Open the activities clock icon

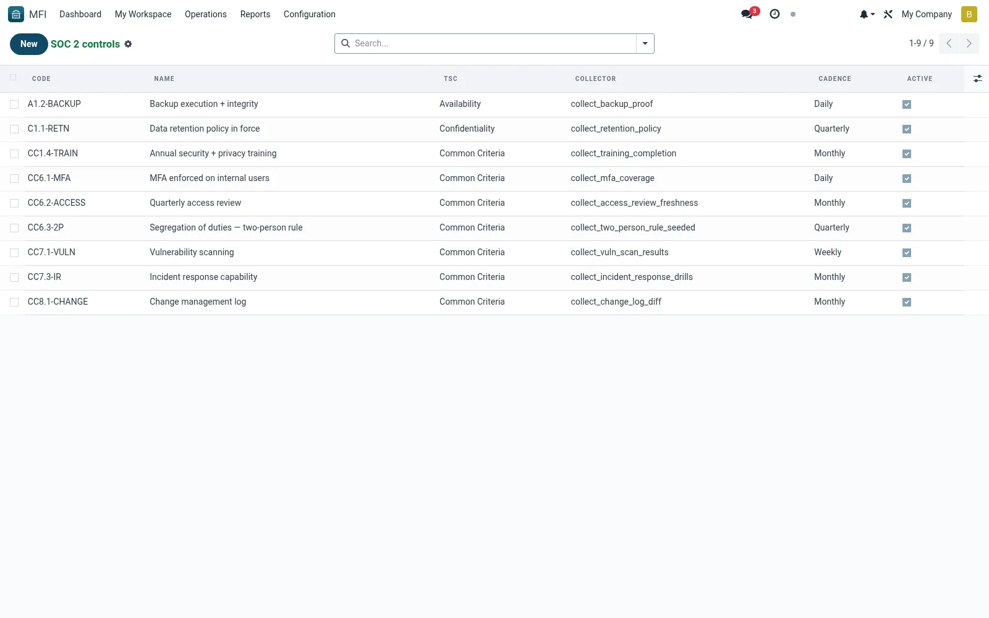tap(775, 14)
